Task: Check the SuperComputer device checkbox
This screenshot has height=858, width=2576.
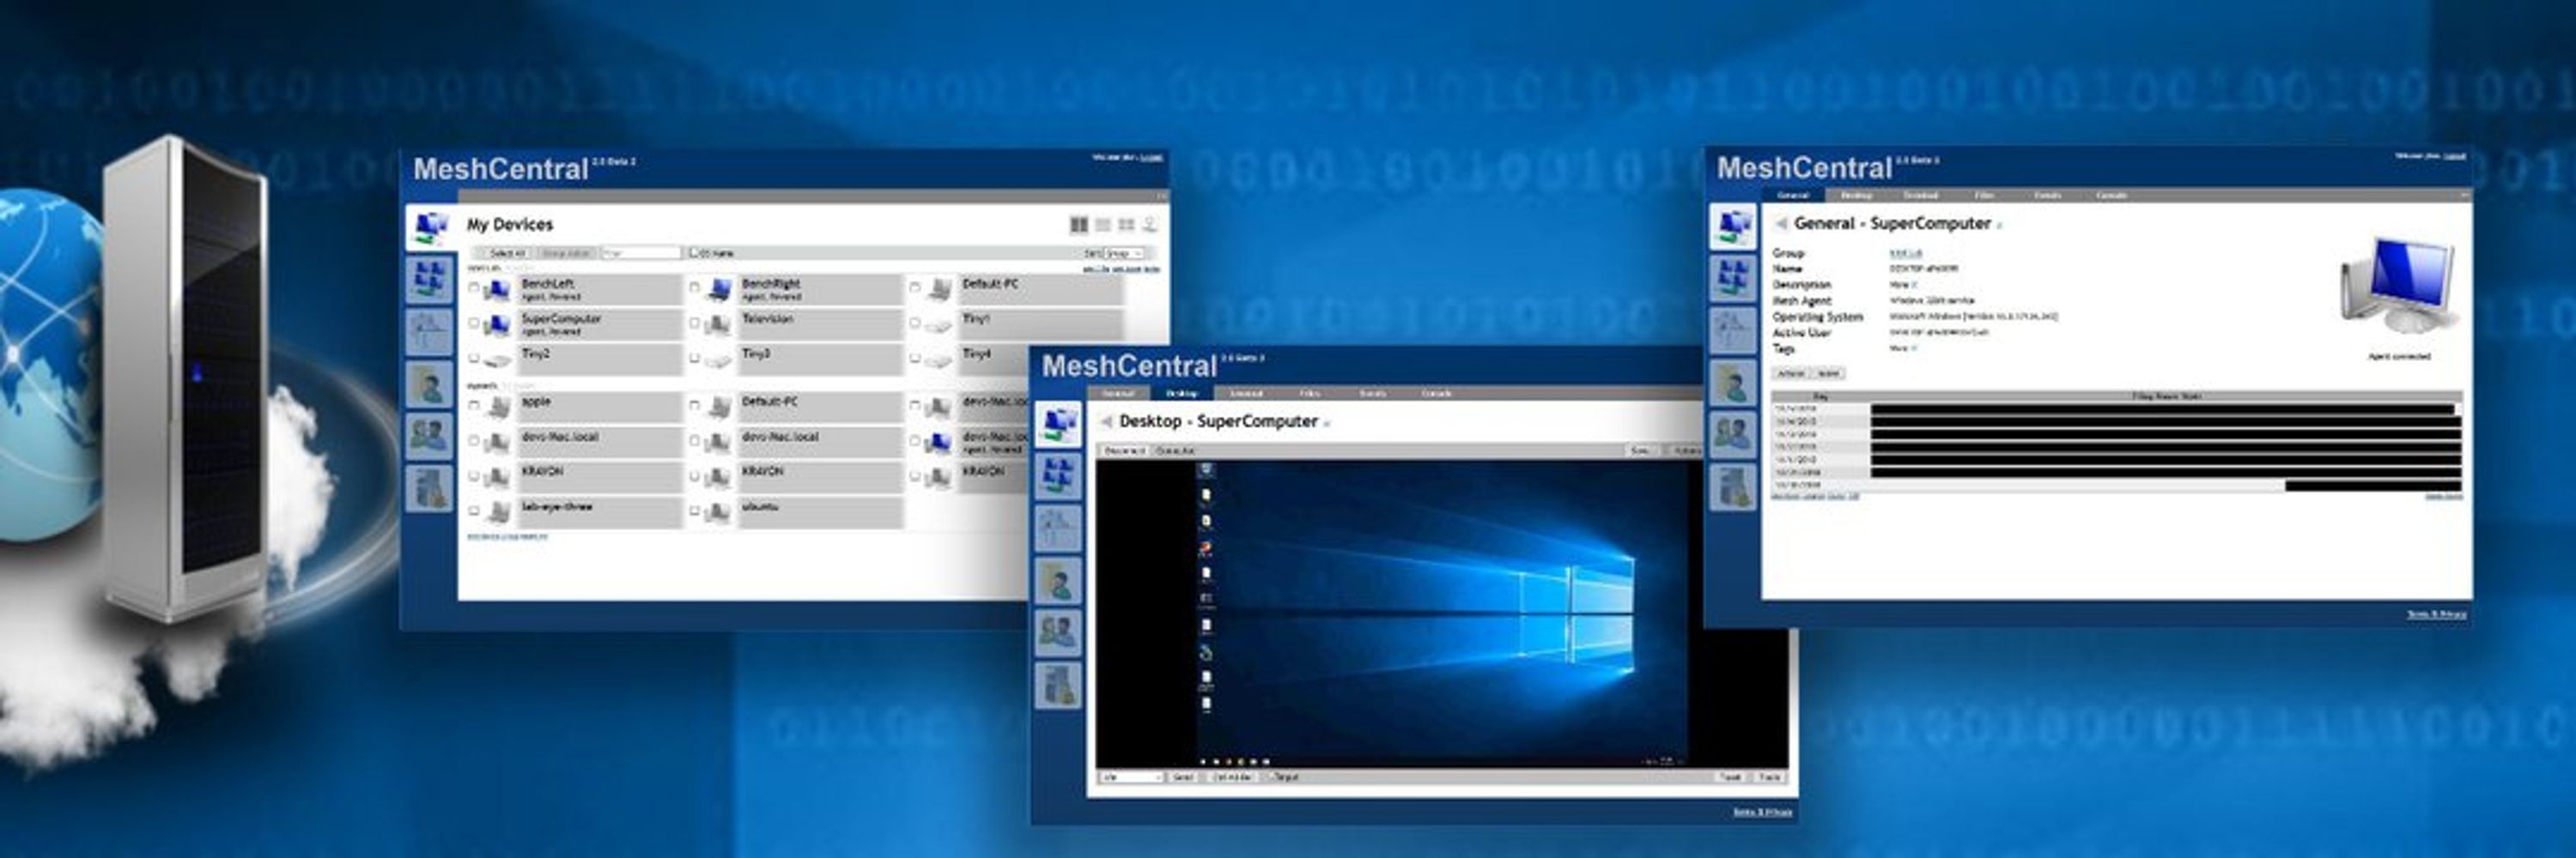Action: (474, 323)
